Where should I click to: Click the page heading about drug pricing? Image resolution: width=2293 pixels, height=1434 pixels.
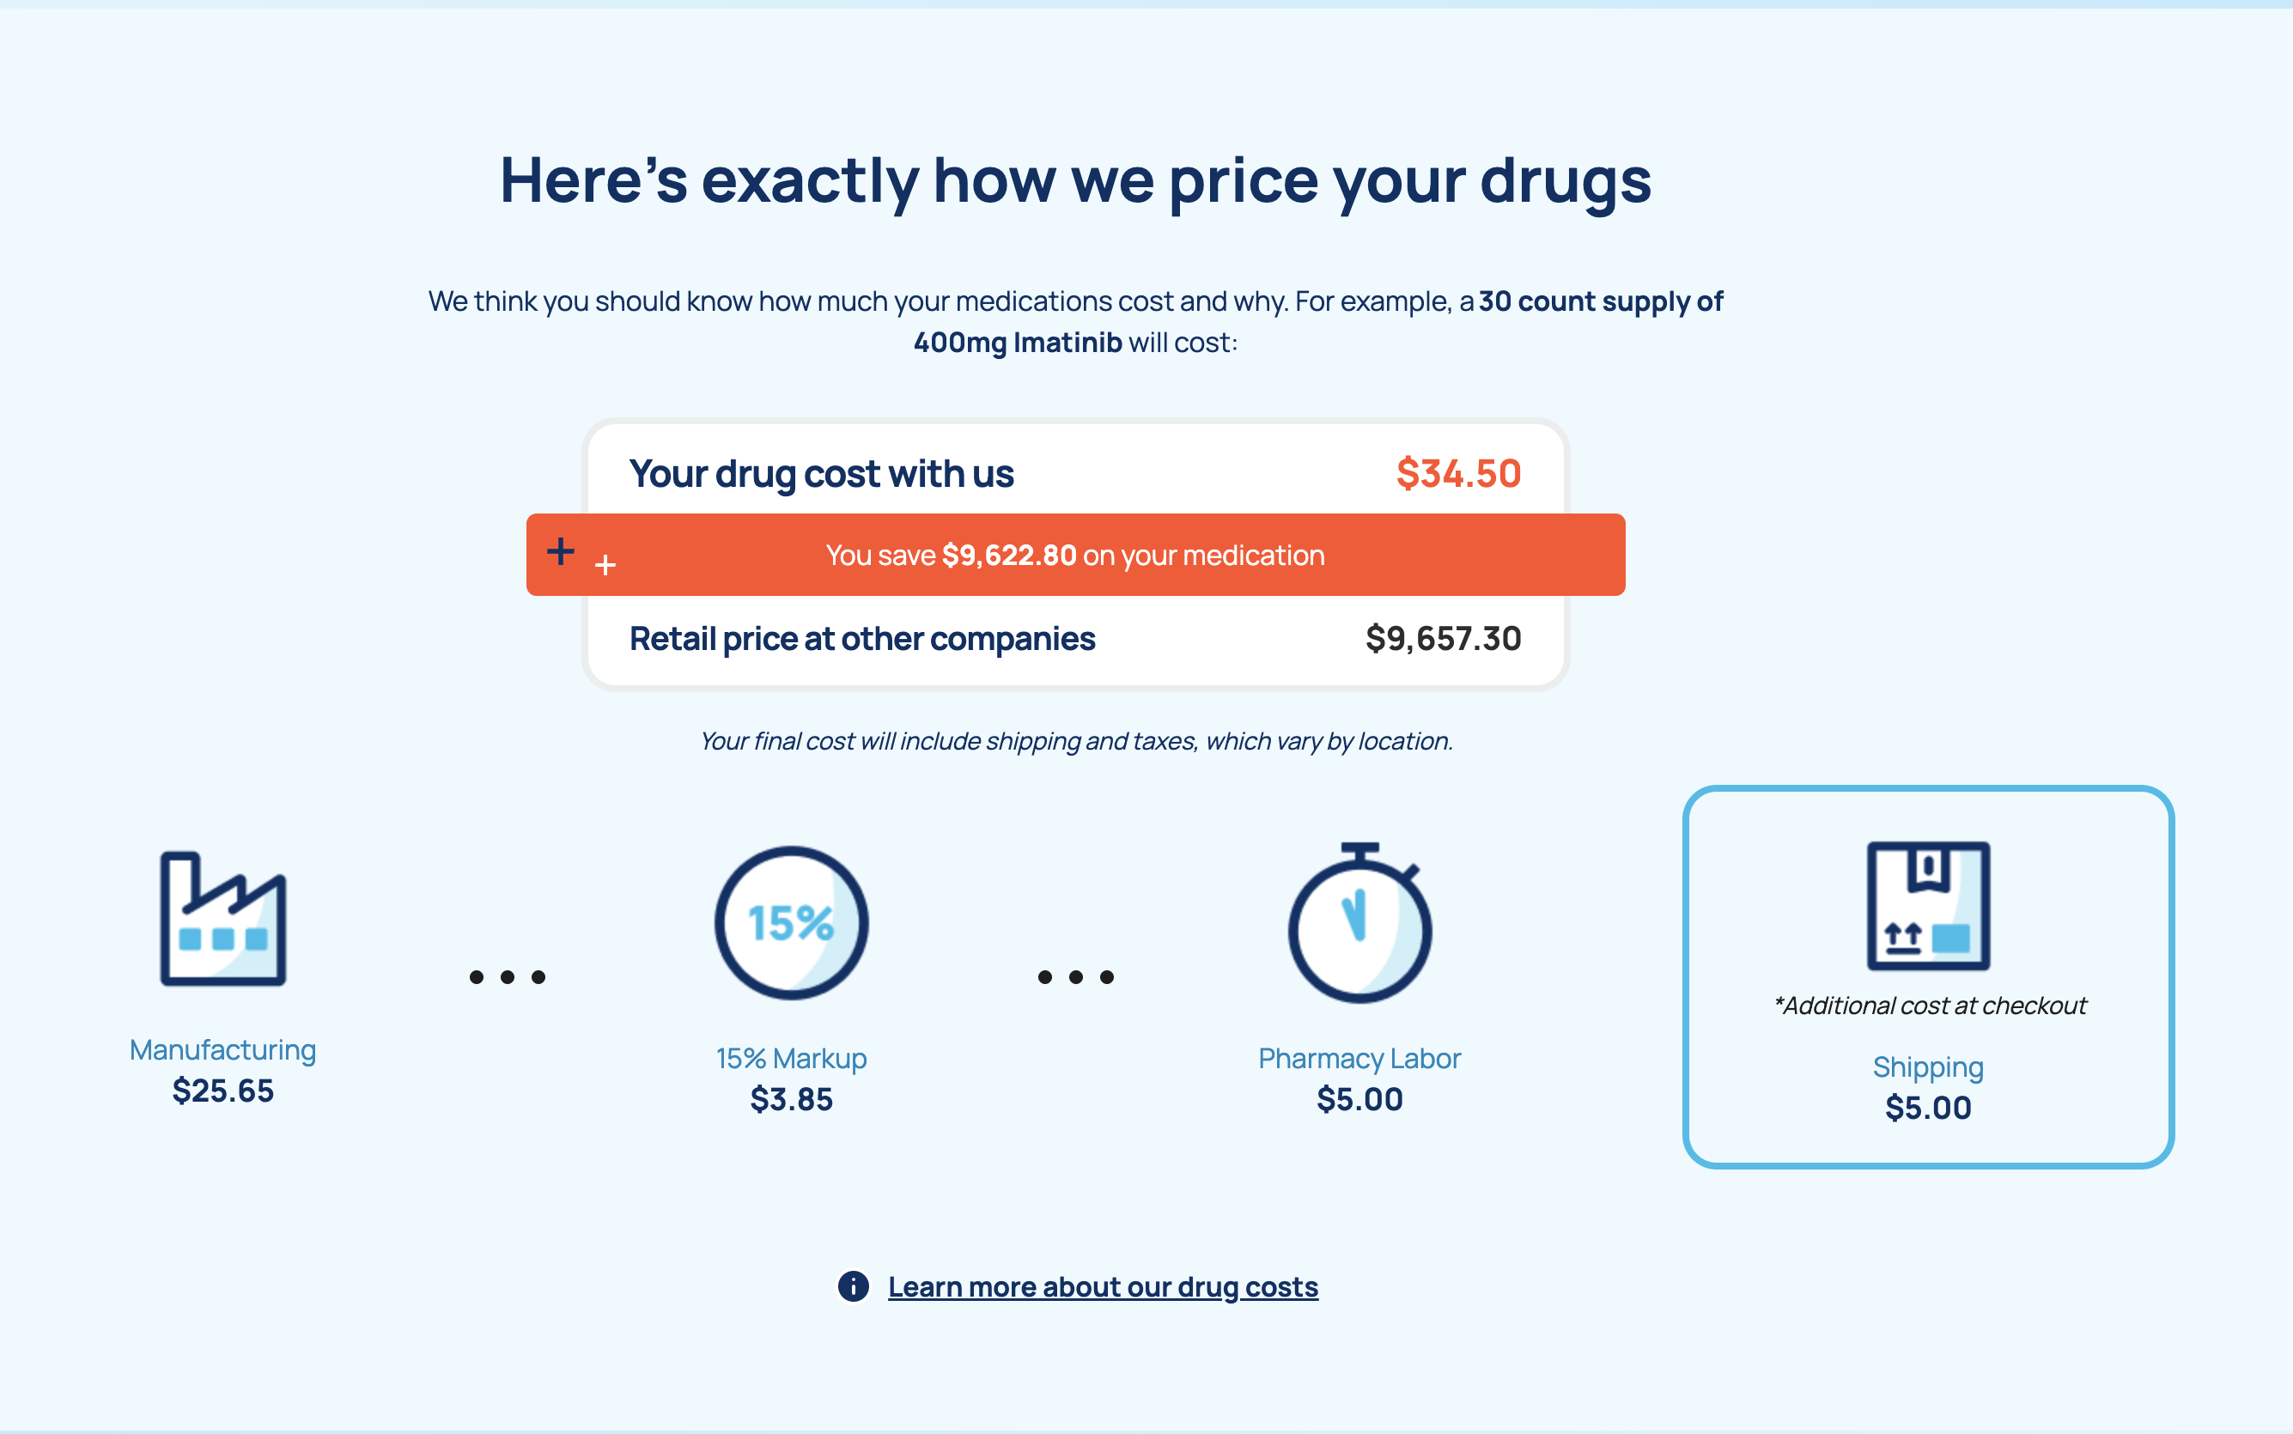point(1075,180)
